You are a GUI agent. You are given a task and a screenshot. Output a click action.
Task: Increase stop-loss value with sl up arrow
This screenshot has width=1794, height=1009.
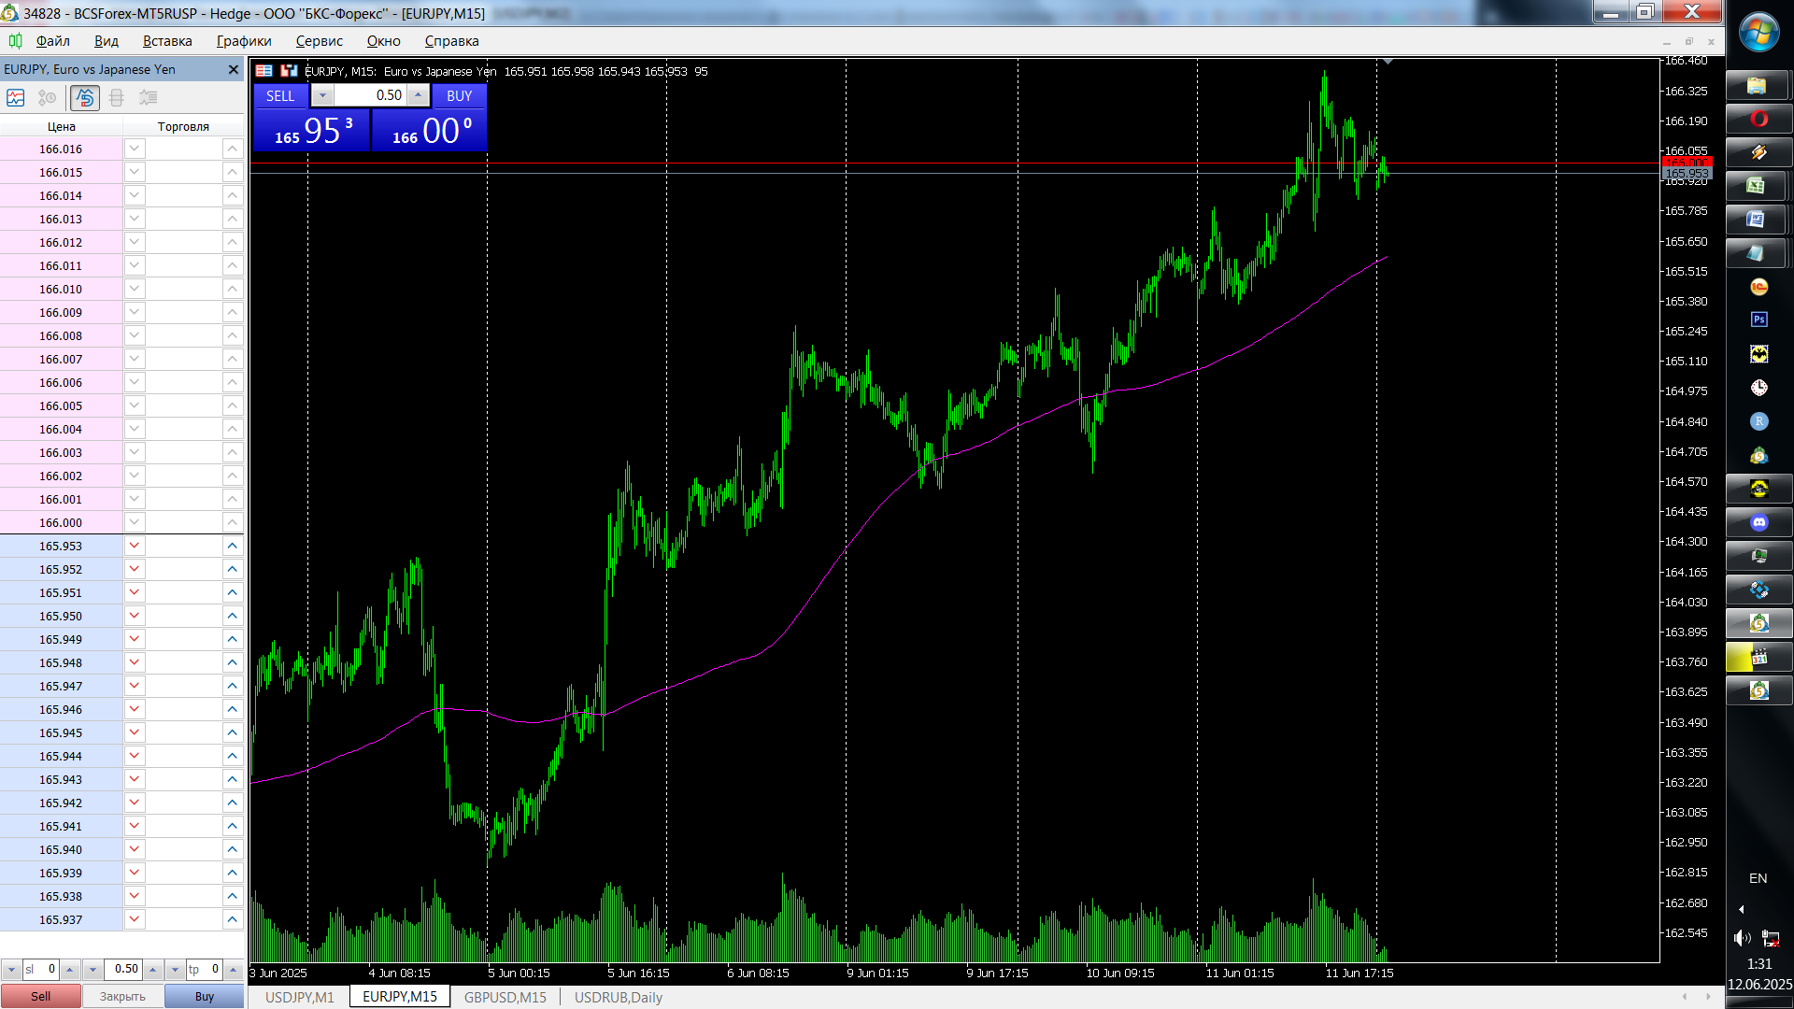pyautogui.click(x=69, y=970)
